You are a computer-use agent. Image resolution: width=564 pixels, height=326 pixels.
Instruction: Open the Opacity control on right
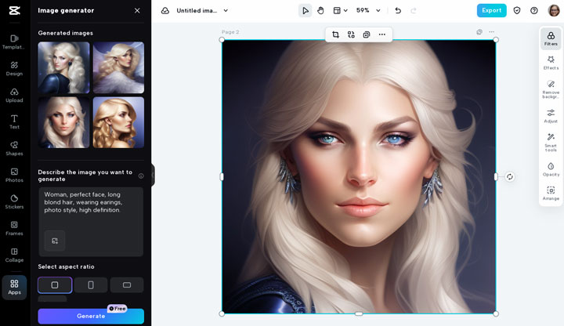pyautogui.click(x=551, y=169)
